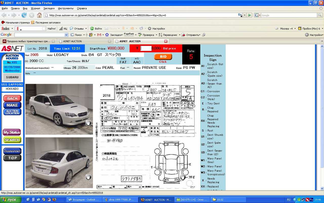This screenshot has height=203, width=324.
Task: Click the front view car photo thumbnail
Action: [x=59, y=109]
